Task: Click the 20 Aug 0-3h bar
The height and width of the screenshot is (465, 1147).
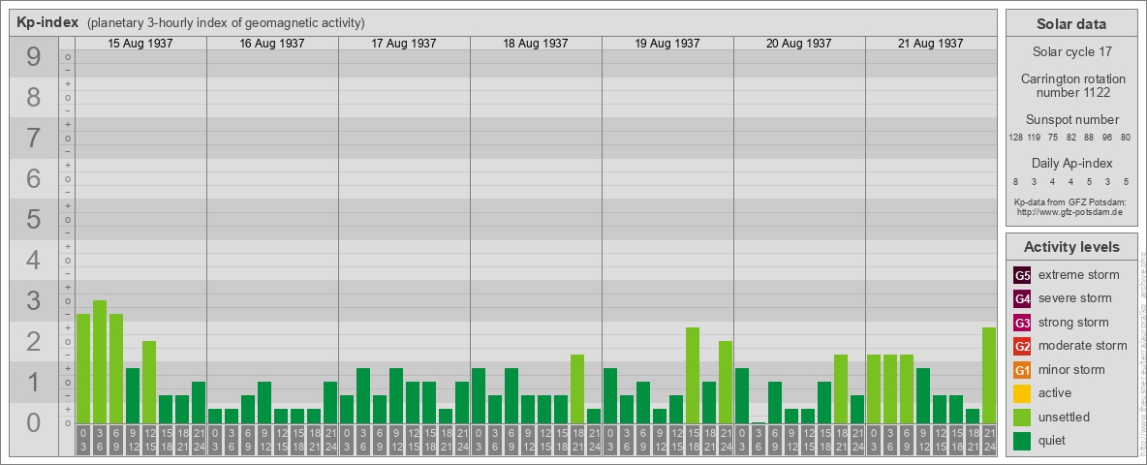Action: [x=742, y=395]
